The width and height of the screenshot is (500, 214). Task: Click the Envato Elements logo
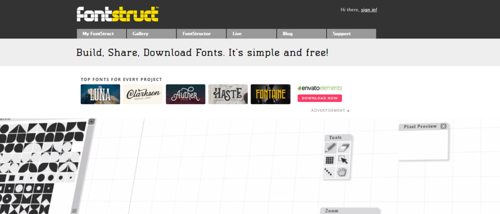click(320, 88)
